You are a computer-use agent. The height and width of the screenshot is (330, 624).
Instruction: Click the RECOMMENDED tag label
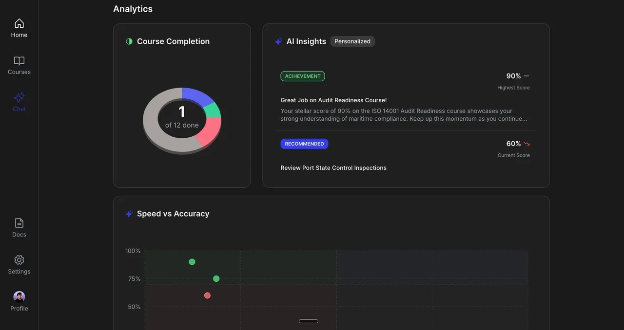point(304,144)
